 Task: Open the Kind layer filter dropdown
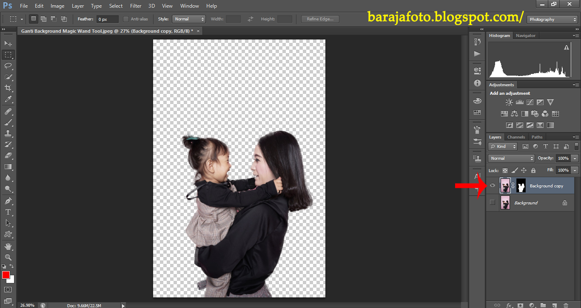point(503,146)
